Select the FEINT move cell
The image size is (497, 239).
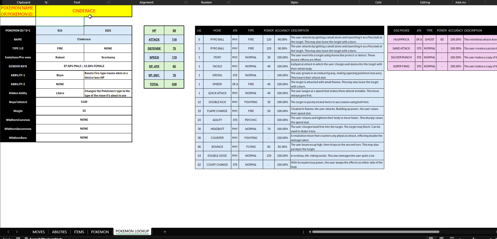[x=217, y=57]
